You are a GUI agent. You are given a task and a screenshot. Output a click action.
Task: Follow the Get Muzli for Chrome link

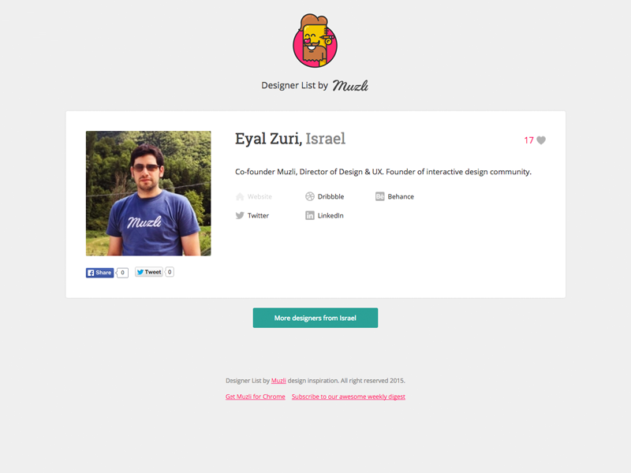255,397
